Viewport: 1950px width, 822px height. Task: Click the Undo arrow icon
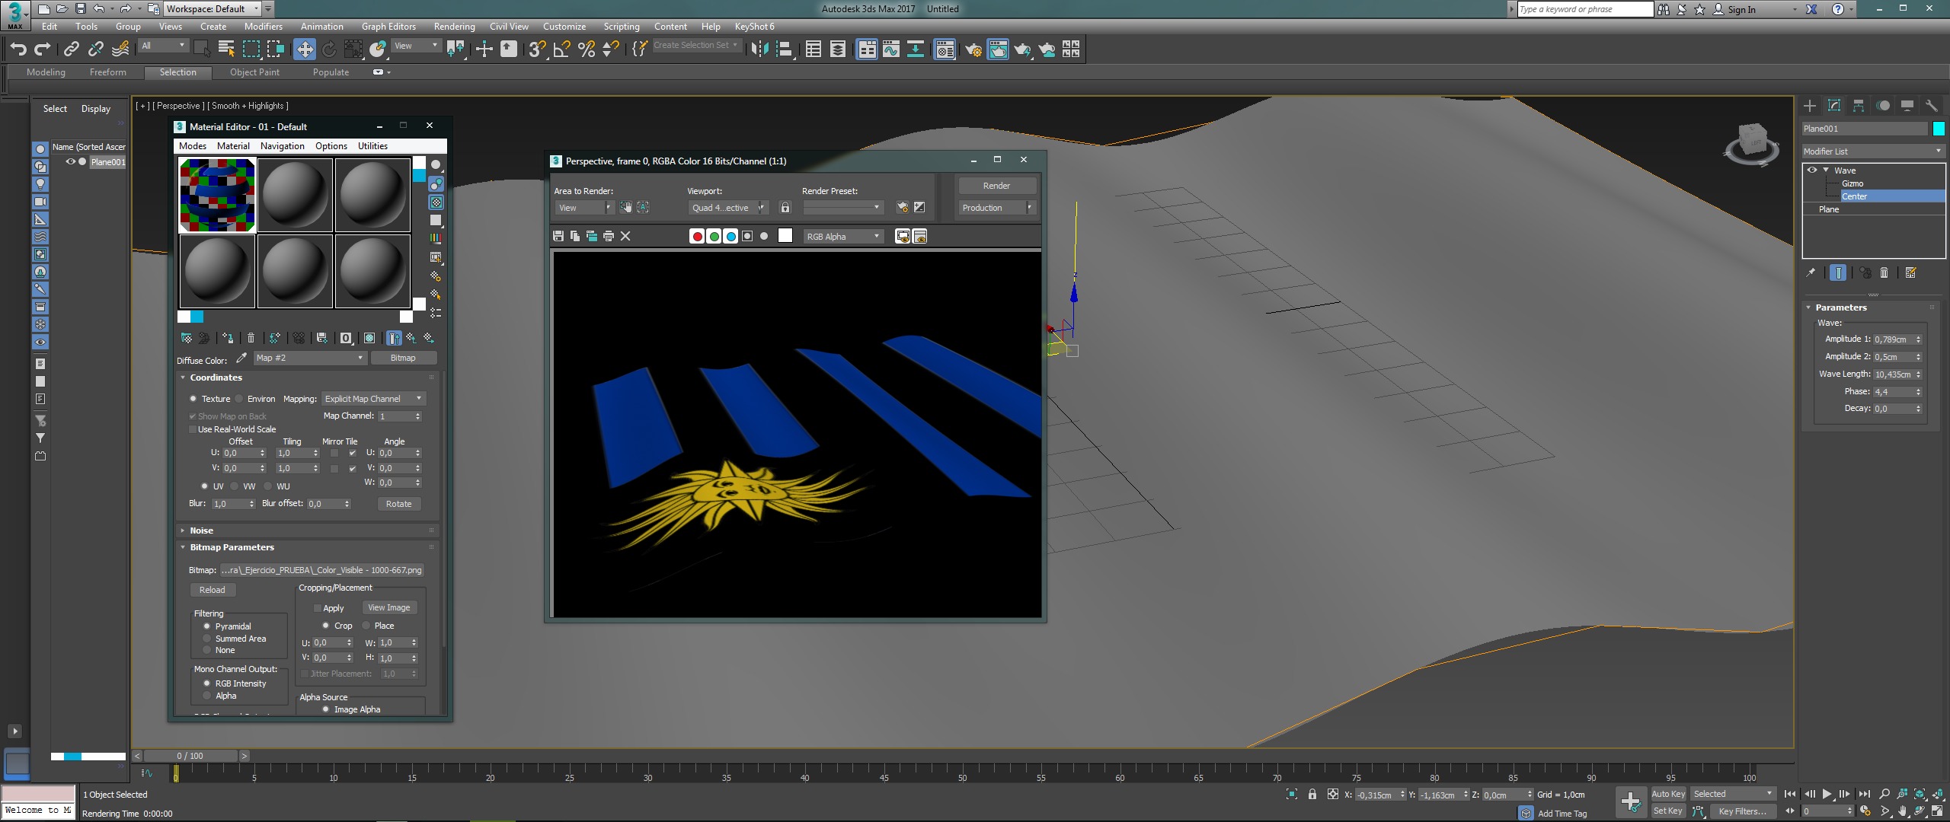18,49
